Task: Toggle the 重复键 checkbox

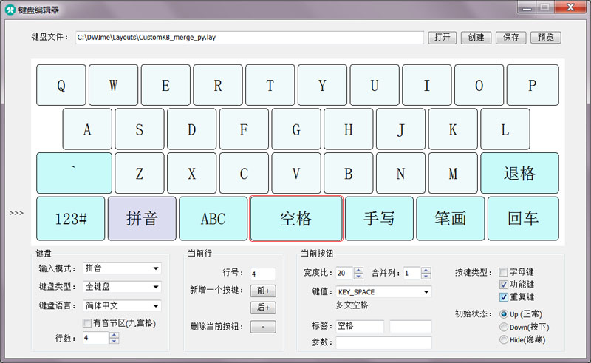Action: click(504, 296)
